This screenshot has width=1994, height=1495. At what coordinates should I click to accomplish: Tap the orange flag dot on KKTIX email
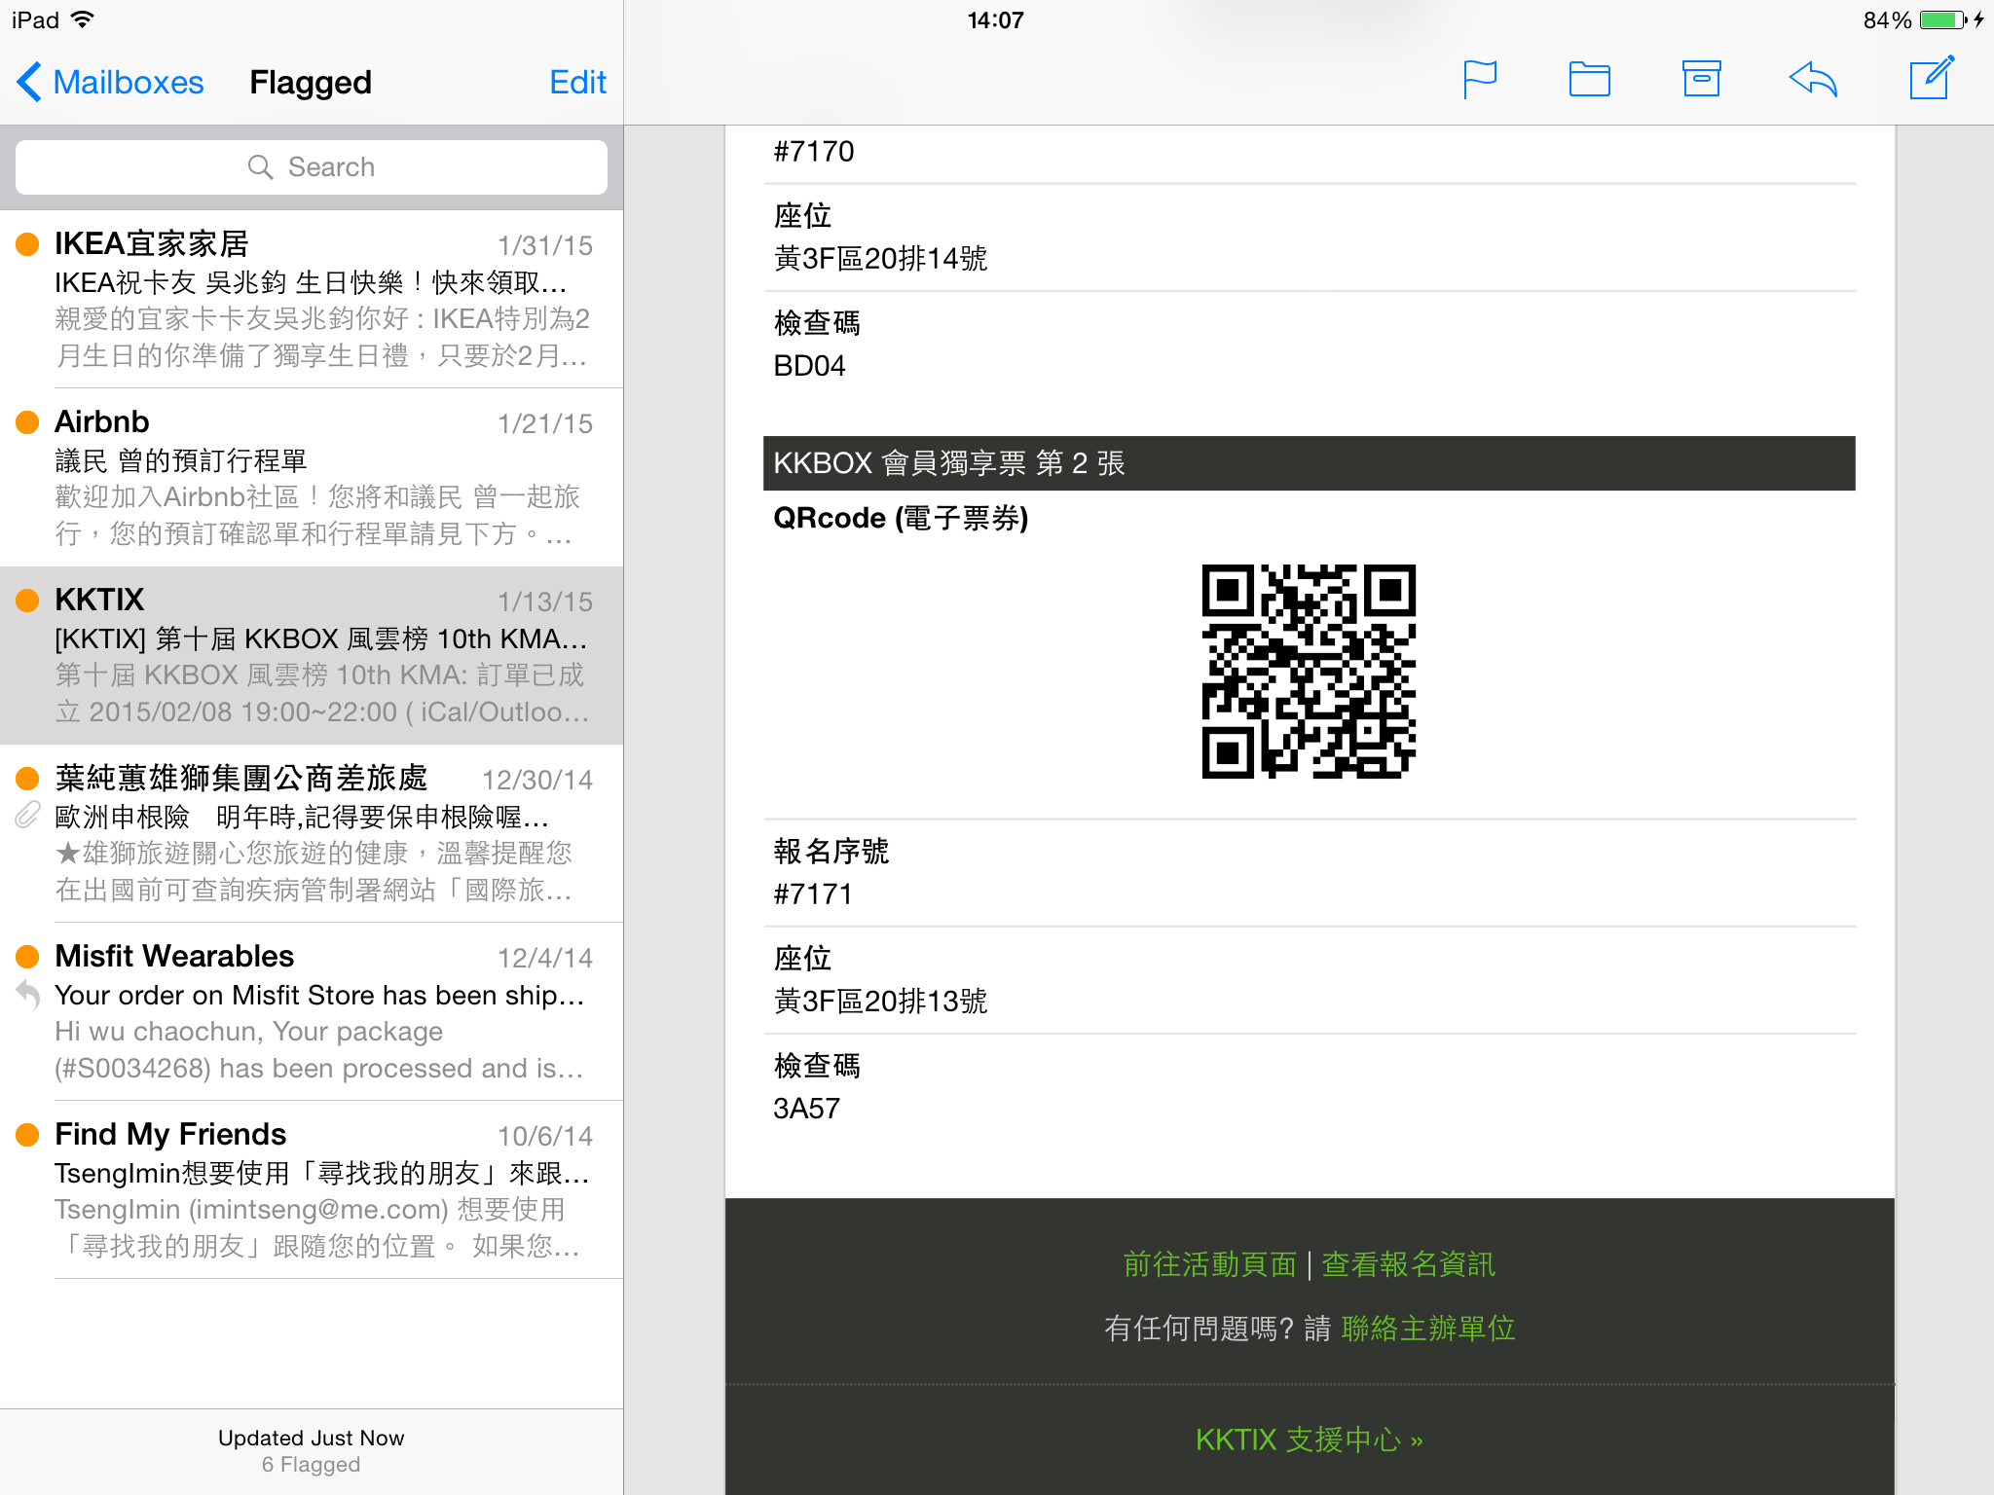tap(27, 600)
